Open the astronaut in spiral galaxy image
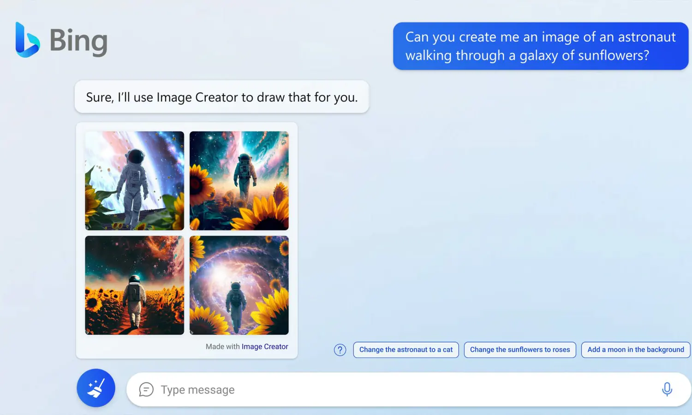Screen dimensions: 692x415 (239, 285)
